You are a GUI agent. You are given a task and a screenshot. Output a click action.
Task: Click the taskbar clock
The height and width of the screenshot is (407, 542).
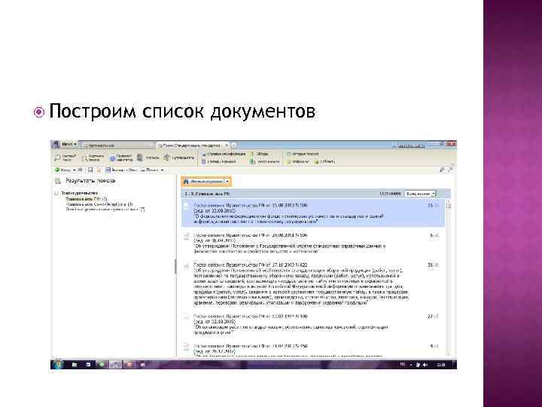pyautogui.click(x=440, y=365)
